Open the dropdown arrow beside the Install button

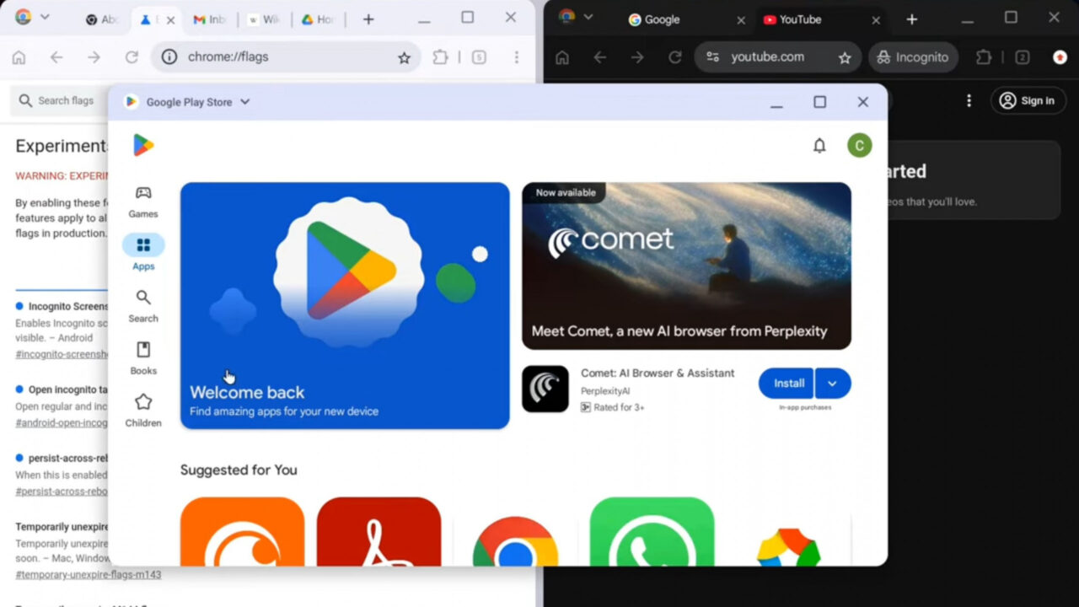[833, 383]
